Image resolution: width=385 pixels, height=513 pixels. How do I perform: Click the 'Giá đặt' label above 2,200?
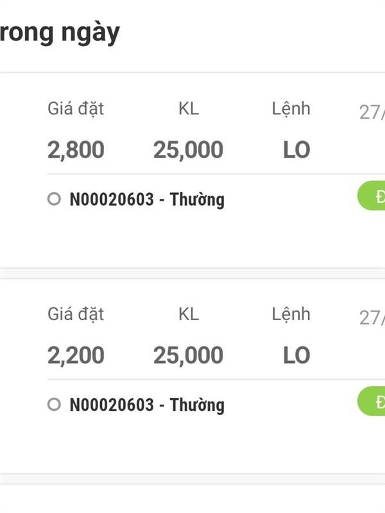click(x=76, y=314)
